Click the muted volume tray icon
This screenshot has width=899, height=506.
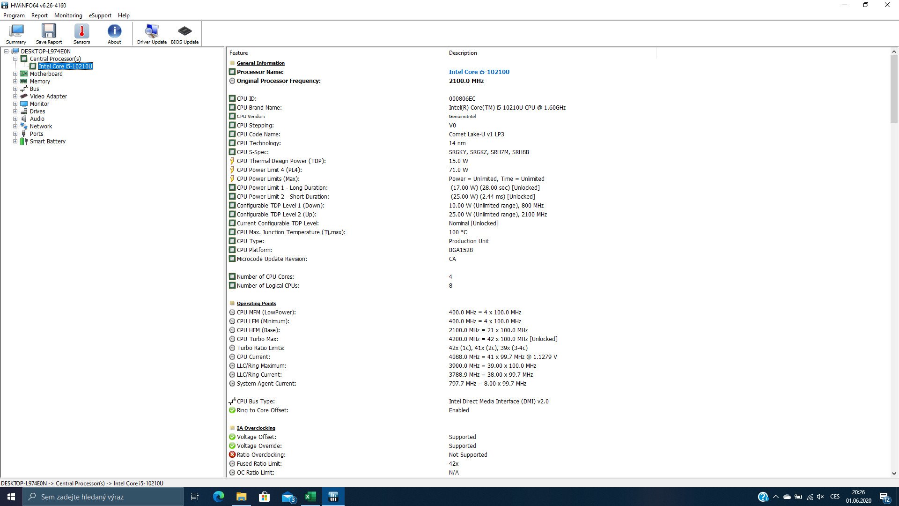click(x=820, y=497)
